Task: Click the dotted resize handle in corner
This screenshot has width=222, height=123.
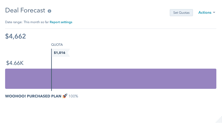Action: click(x=219, y=120)
